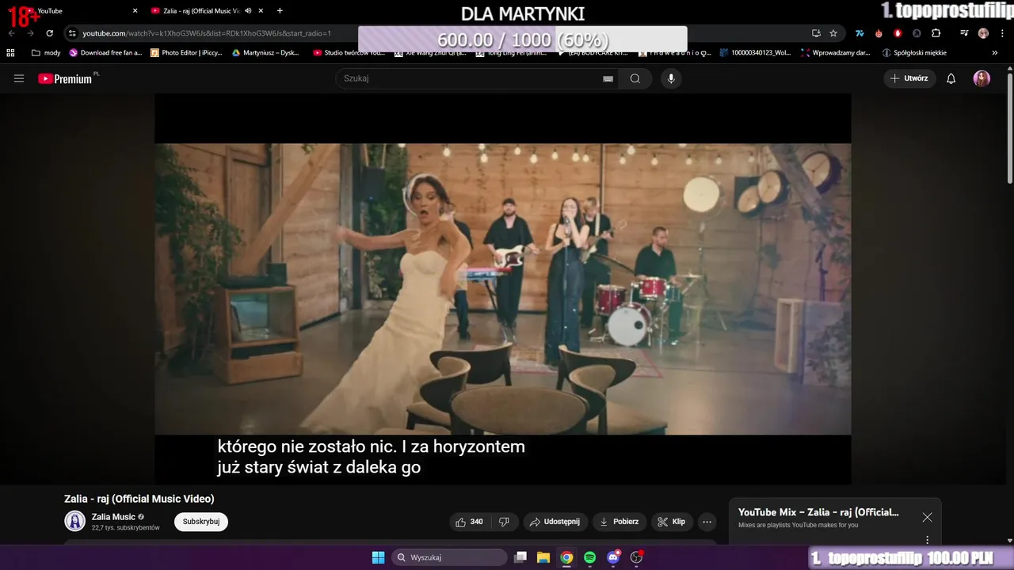1014x570 pixels.
Task: Start voice search with microphone icon
Action: 671,78
